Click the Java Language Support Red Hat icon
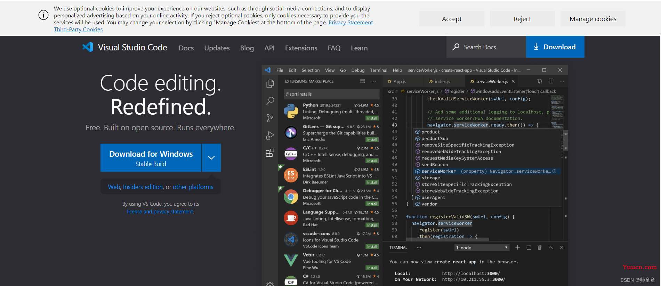This screenshot has height=286, width=661. (x=291, y=218)
